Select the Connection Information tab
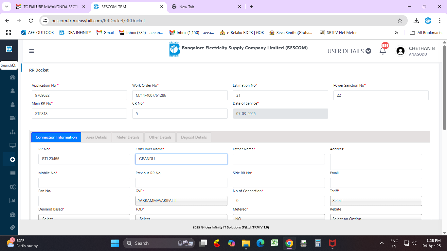 [x=56, y=137]
